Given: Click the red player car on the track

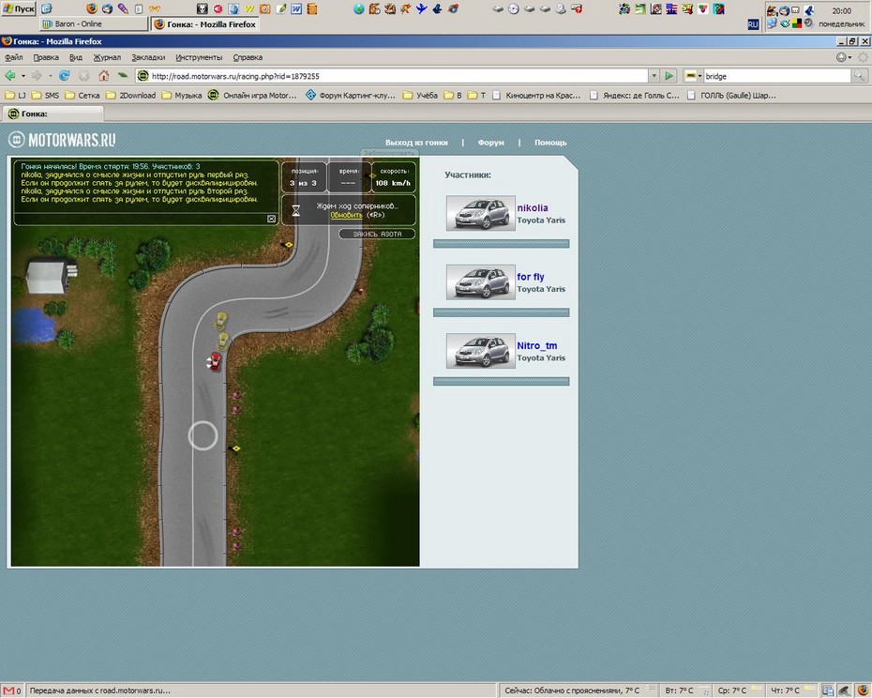Looking at the screenshot, I should click(x=215, y=361).
